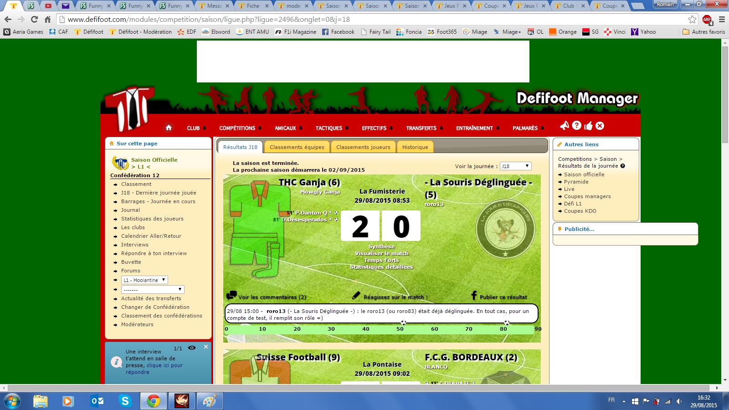Screen dimensions: 729x410
Task: Open the Facebook bookmark
Action: click(338, 32)
